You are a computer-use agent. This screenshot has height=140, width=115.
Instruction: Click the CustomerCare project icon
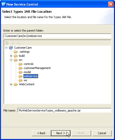coord(11,48)
